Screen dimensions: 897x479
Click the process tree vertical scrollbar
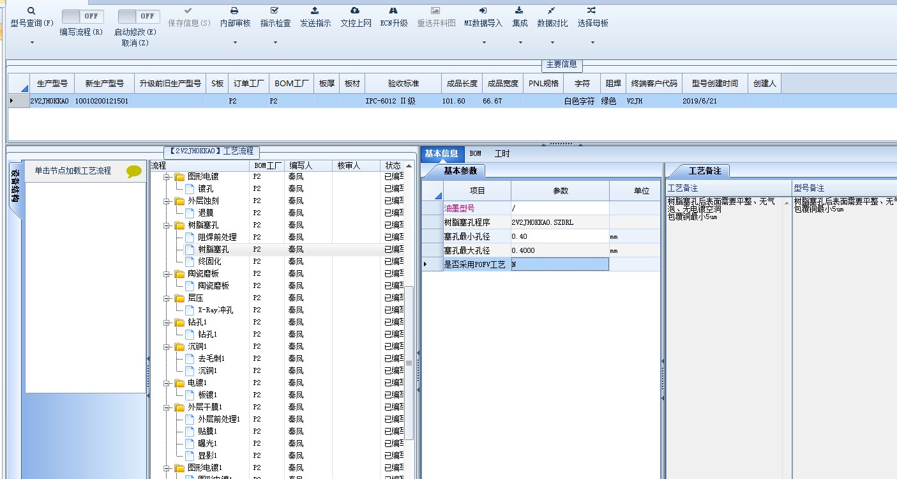(409, 363)
